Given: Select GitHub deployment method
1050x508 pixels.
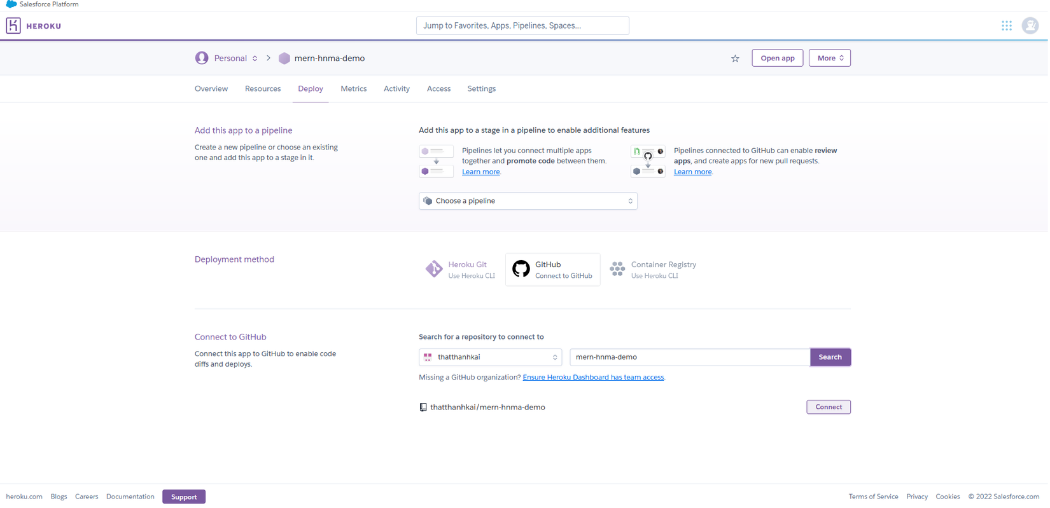Looking at the screenshot, I should tap(552, 270).
